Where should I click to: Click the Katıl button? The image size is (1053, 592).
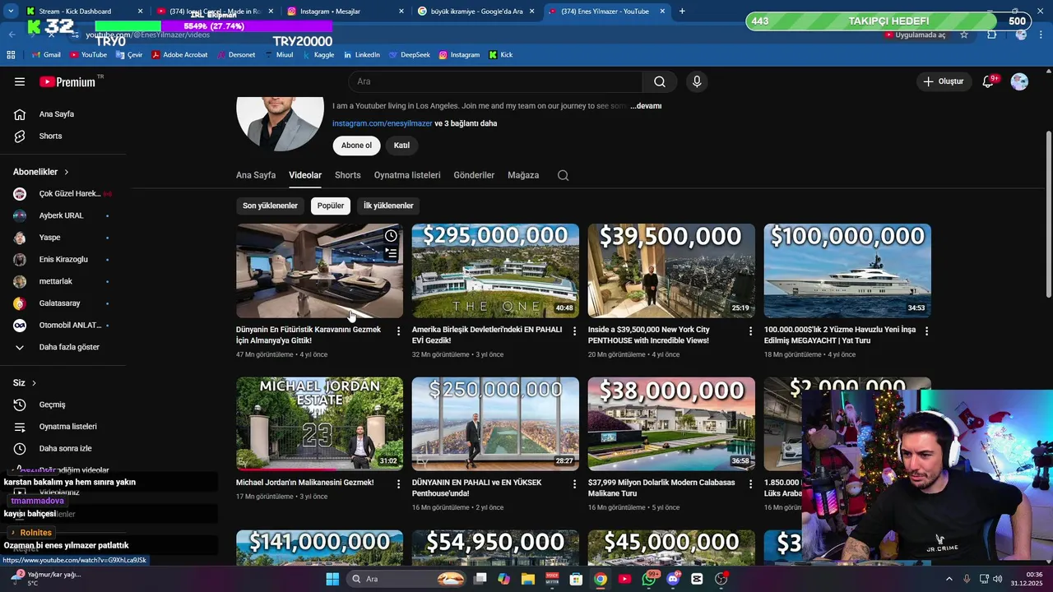tap(401, 146)
